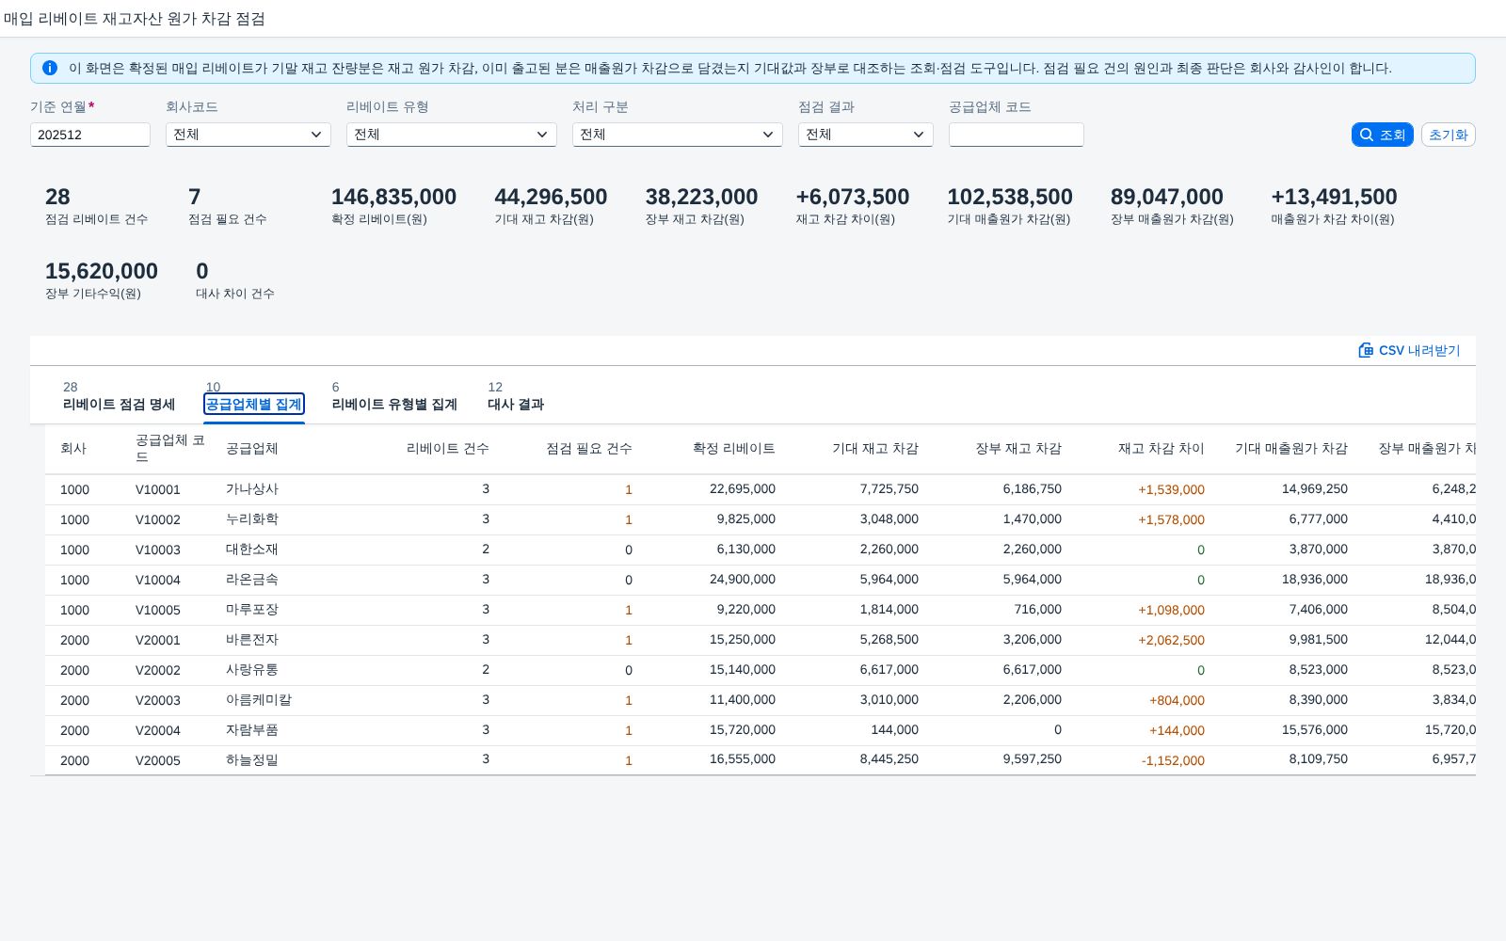Click the 재고 차감 차이 column header
1506x941 pixels.
pyautogui.click(x=1162, y=449)
